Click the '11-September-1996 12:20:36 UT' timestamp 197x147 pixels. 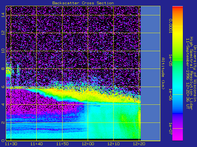click(x=187, y=73)
